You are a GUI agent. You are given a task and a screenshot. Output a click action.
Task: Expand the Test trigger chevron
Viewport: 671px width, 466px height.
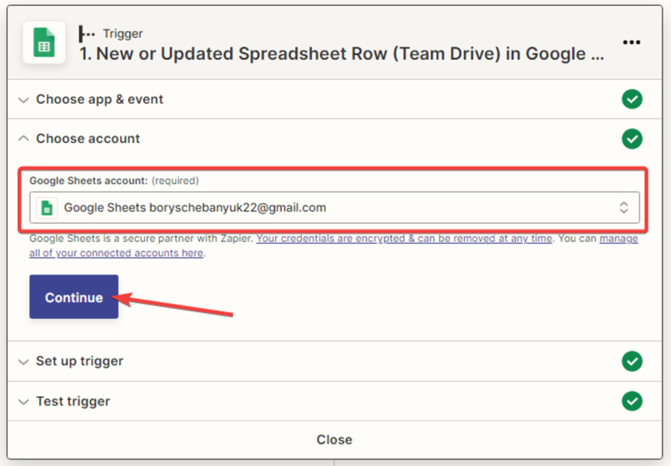23,402
